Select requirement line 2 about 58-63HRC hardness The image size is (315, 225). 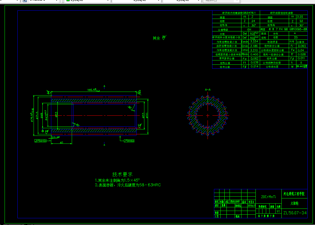[x=128, y=185]
